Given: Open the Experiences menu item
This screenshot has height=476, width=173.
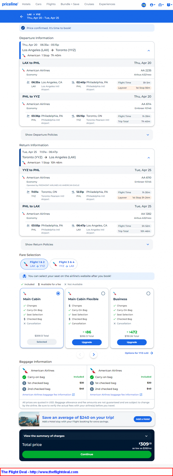Looking at the screenshot, I should click(107, 4).
